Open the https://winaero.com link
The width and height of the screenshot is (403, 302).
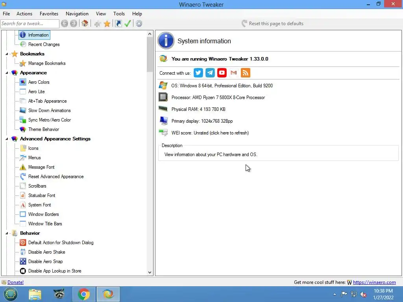[374, 282]
